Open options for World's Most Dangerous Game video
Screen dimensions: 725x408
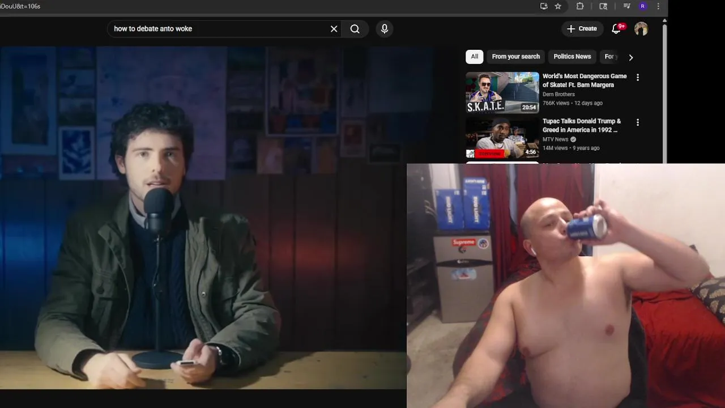[638, 78]
